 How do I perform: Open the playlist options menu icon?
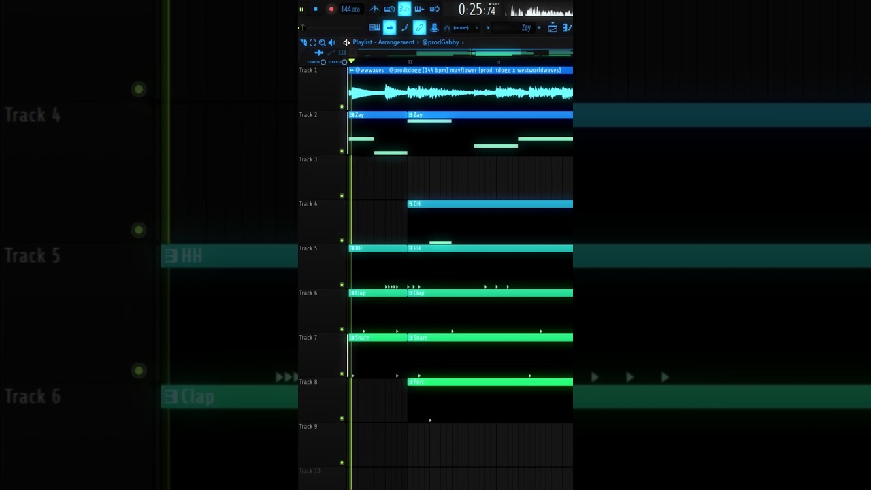tap(303, 42)
